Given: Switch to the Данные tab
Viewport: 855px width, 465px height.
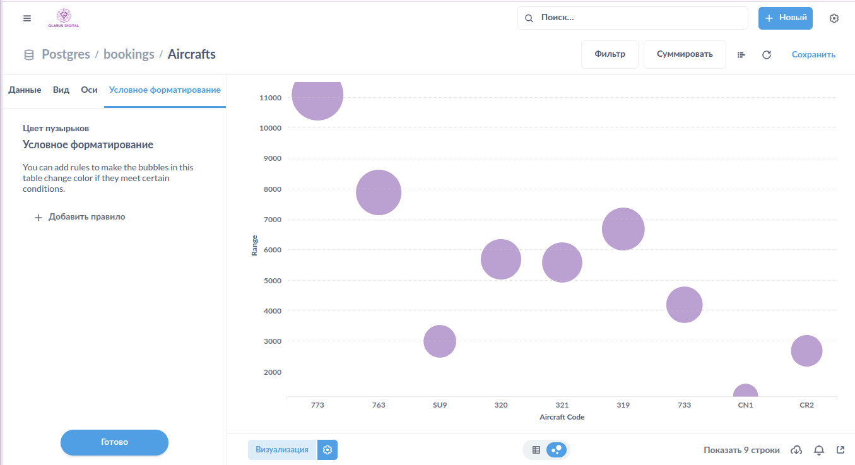Looking at the screenshot, I should click(25, 90).
